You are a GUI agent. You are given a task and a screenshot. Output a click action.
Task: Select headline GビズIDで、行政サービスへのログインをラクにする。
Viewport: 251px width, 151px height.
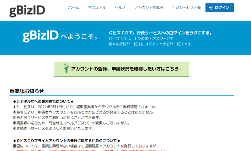coord(160,33)
